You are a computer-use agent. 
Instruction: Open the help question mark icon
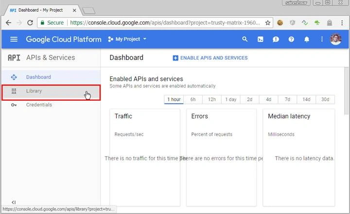[291, 39]
